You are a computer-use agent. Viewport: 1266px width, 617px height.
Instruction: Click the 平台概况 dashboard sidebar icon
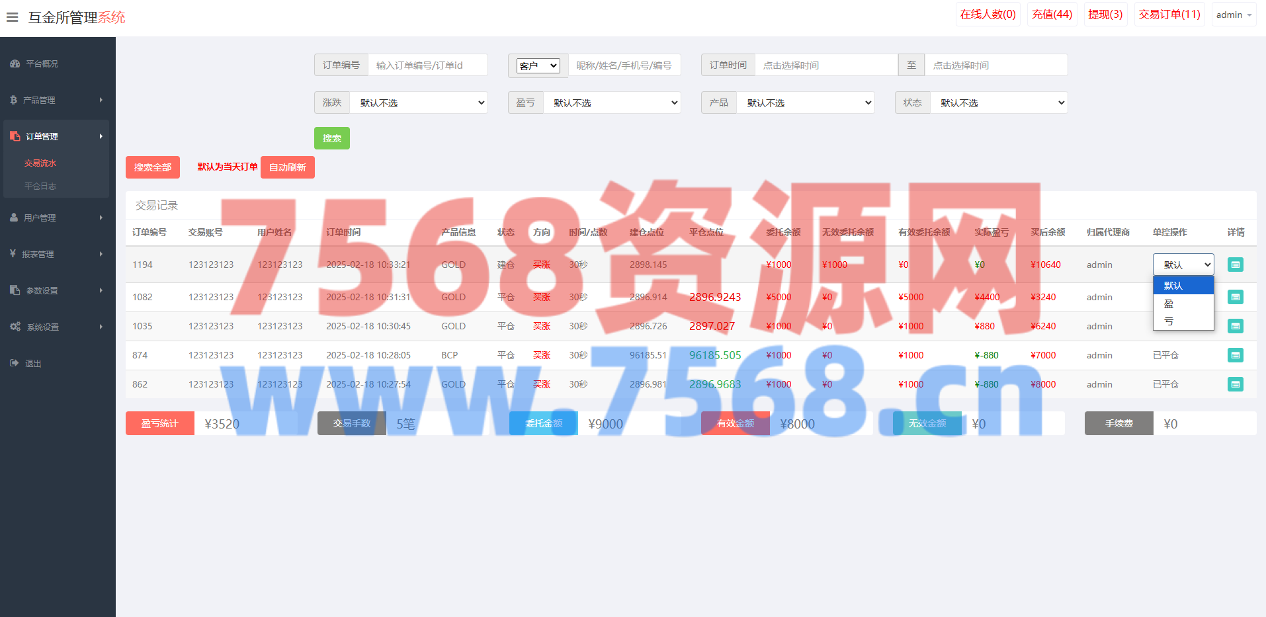[x=15, y=64]
